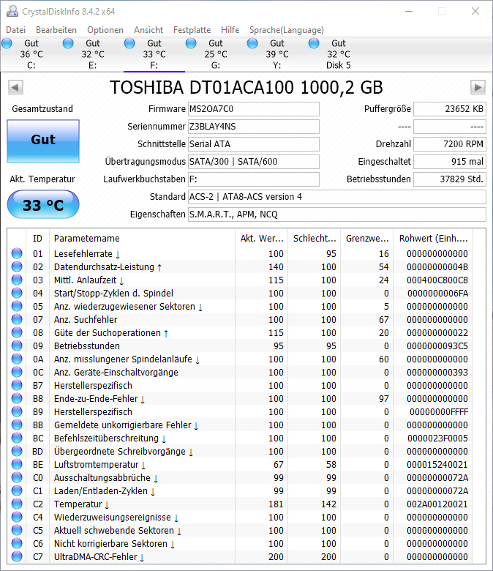493x571 pixels.
Task: Click the Betriebsstunden value 37829 Std.
Action: [450, 179]
